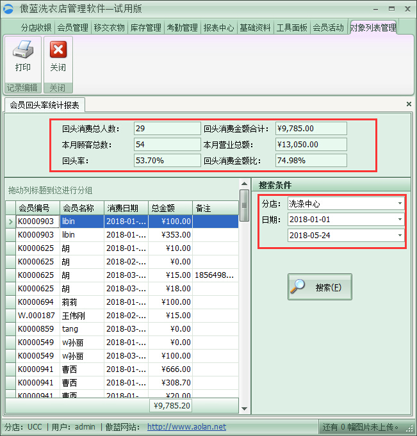This screenshot has width=417, height=436.
Task: Switch to 会员管理 tab
Action: [x=72, y=28]
